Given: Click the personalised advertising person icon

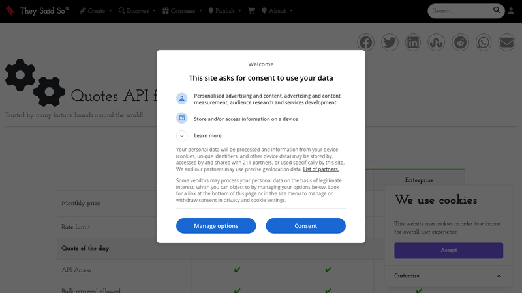Looking at the screenshot, I should [x=182, y=99].
